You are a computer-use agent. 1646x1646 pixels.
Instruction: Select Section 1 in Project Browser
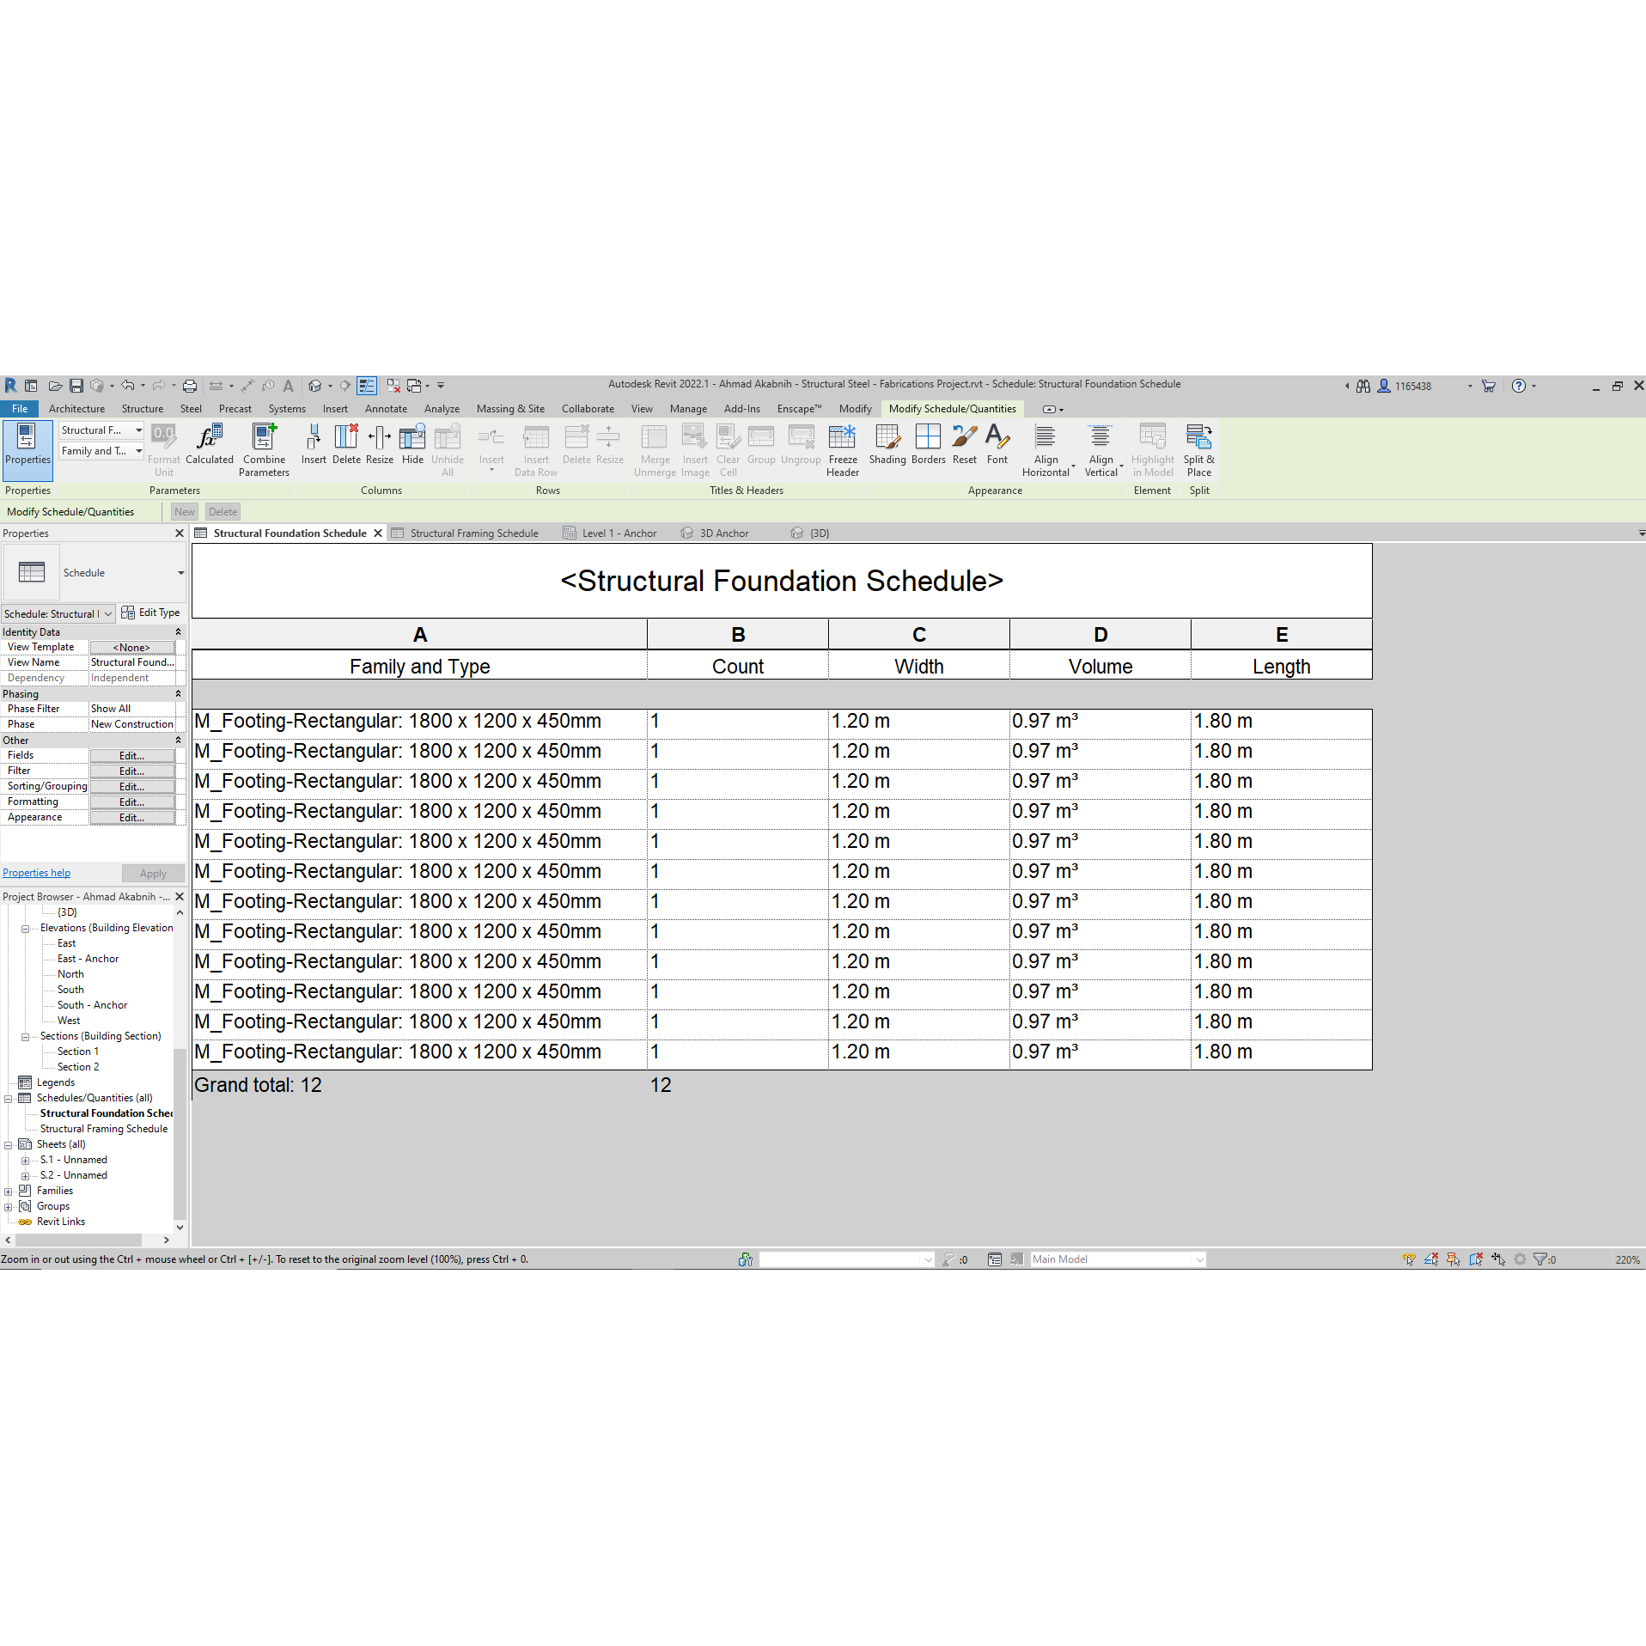(x=78, y=1052)
